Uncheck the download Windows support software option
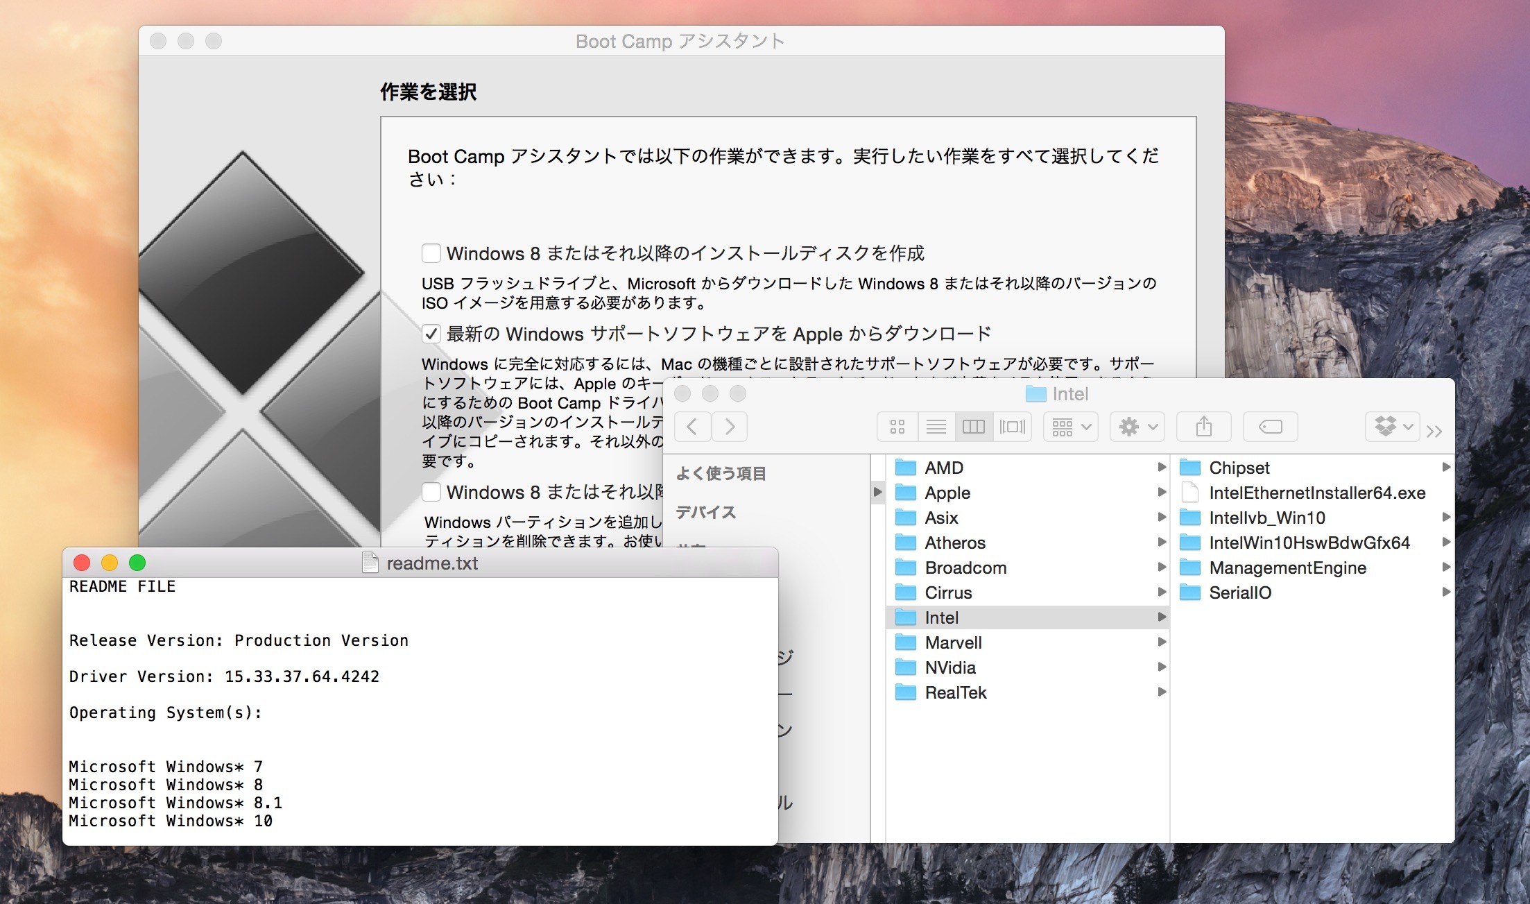The image size is (1530, 904). point(431,334)
